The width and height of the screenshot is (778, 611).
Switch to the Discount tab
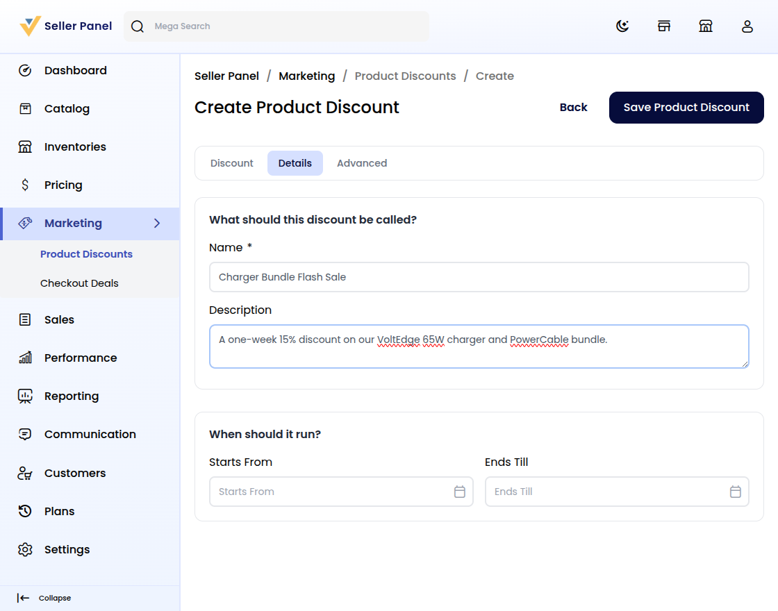232,163
